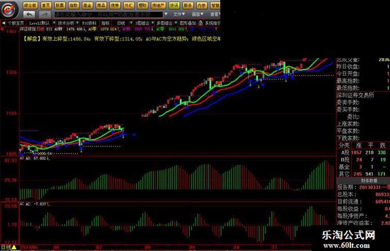This screenshot has width=390, height=251.
Task: Click the 1165 price axis label
Action: [x=11, y=113]
